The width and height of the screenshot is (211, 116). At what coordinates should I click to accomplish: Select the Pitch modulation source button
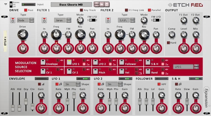point(95,71)
